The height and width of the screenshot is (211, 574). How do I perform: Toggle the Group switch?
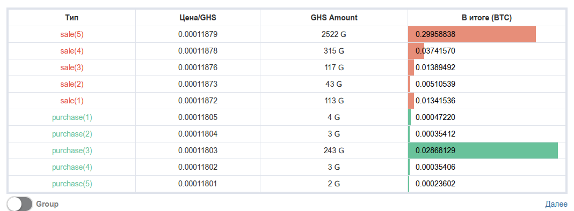tap(20, 204)
